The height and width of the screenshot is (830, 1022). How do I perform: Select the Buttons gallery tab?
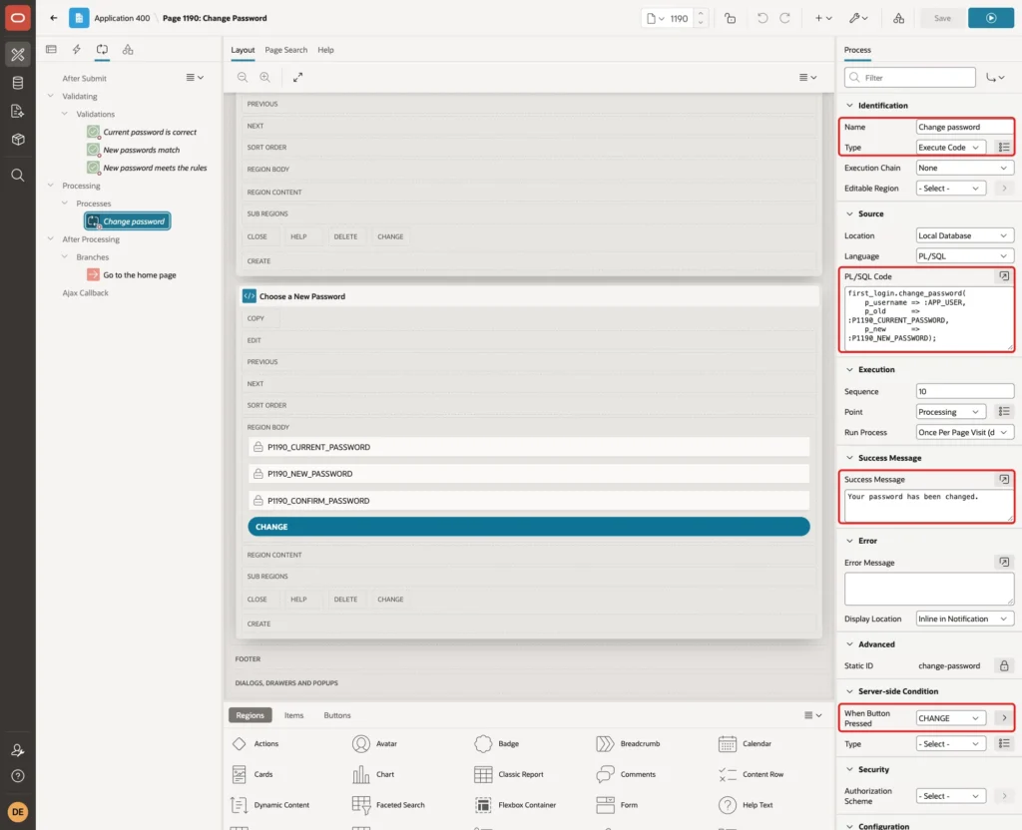337,714
